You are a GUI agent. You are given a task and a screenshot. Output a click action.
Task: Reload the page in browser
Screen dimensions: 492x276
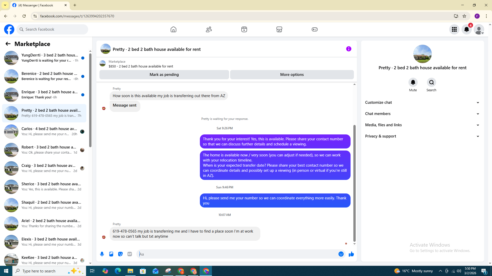[24, 16]
